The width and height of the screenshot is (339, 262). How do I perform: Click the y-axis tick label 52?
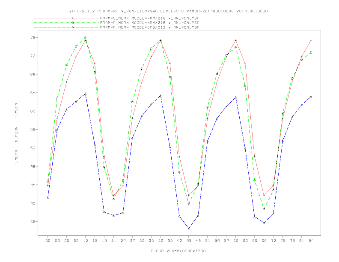click(x=33, y=148)
